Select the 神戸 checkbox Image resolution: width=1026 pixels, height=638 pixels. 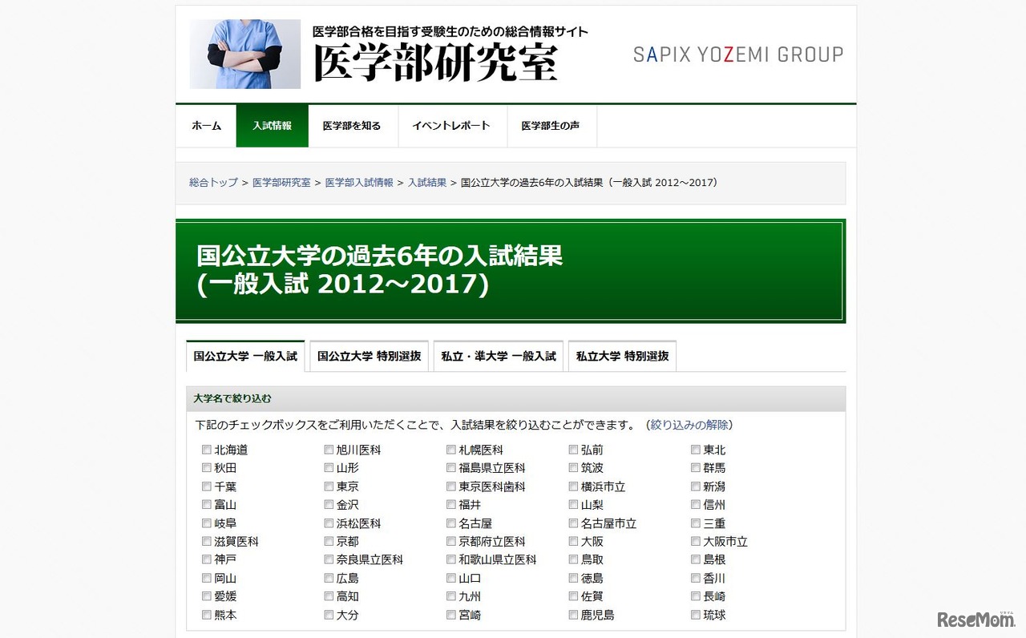tap(206, 559)
